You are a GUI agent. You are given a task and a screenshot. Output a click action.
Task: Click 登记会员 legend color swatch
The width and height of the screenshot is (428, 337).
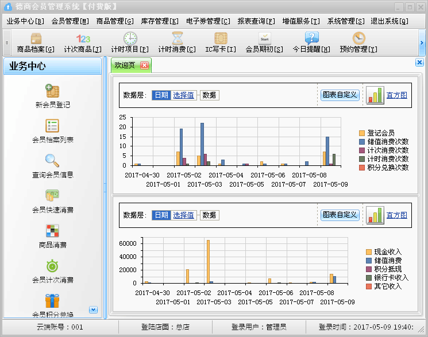(x=362, y=133)
